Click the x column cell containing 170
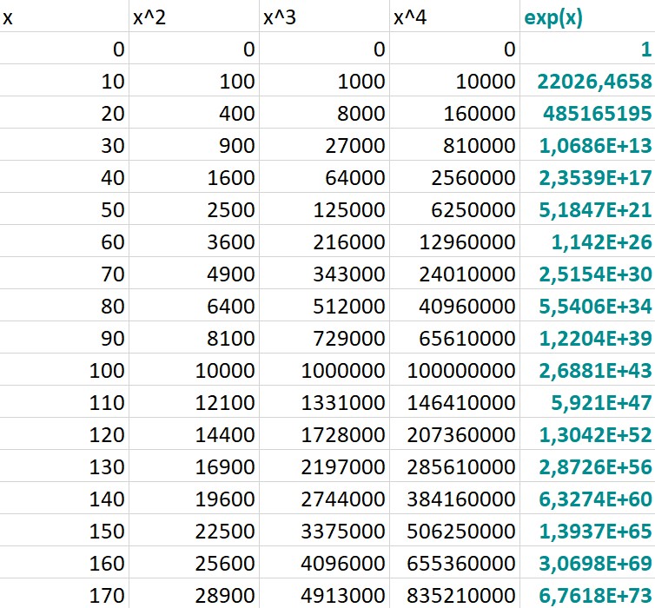655x608 pixels. click(64, 594)
